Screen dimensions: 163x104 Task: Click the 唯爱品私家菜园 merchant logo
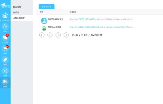pos(44,29)
